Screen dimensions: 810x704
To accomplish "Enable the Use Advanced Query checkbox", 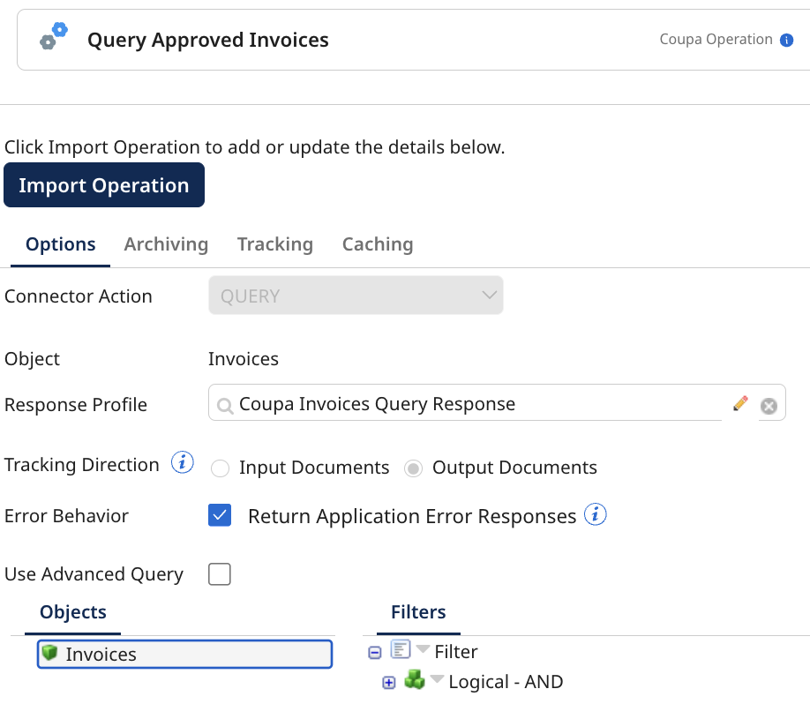I will click(x=219, y=573).
